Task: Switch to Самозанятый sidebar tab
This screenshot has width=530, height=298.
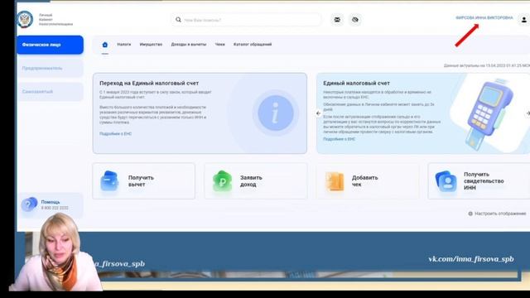Action: 50,92
